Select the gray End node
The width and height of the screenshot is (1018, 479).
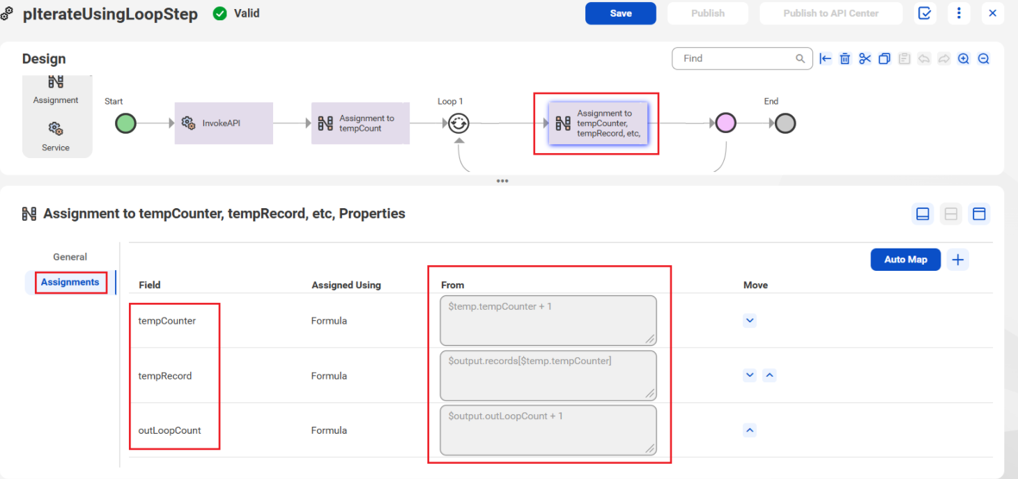(785, 123)
